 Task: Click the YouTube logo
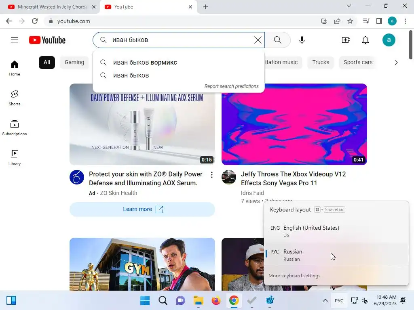click(x=47, y=40)
